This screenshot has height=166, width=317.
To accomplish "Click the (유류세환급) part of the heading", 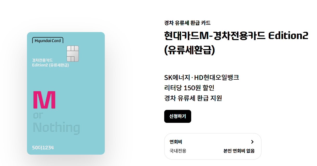I will (190, 50).
